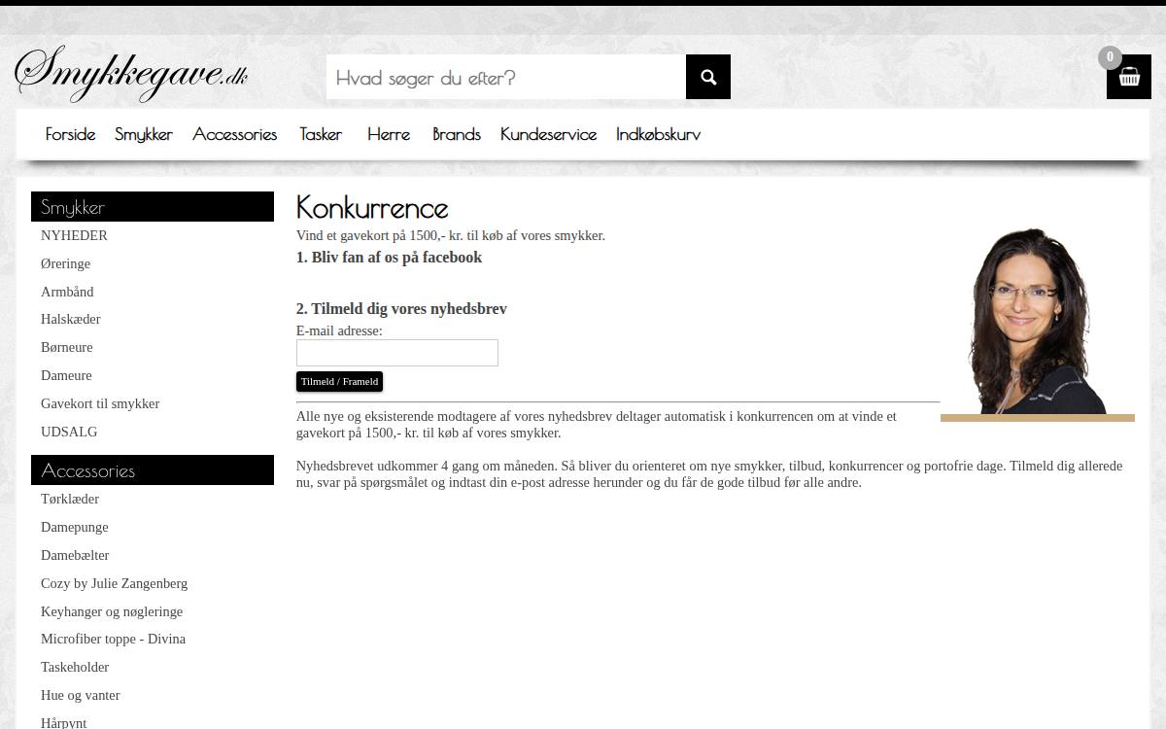
Task: Go to Kundeservice in navigation bar
Action: point(549,134)
